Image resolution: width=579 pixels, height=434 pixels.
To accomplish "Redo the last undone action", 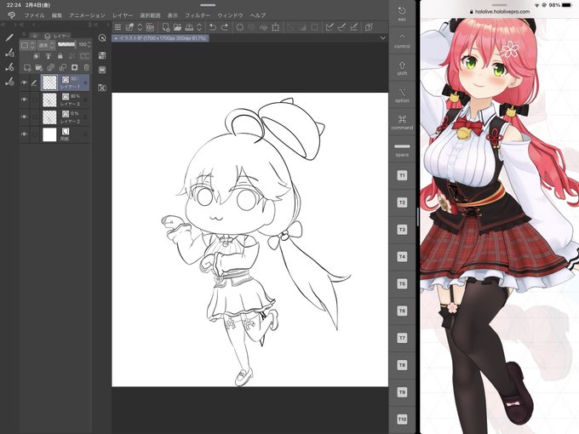I will point(225,27).
